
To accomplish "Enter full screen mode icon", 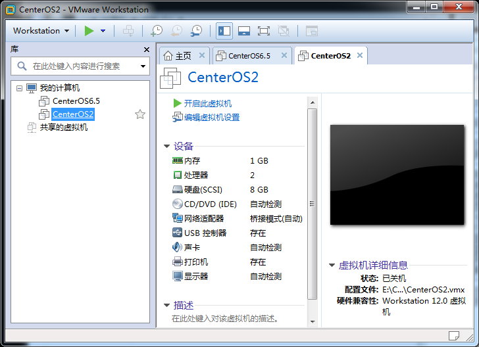I will click(264, 31).
